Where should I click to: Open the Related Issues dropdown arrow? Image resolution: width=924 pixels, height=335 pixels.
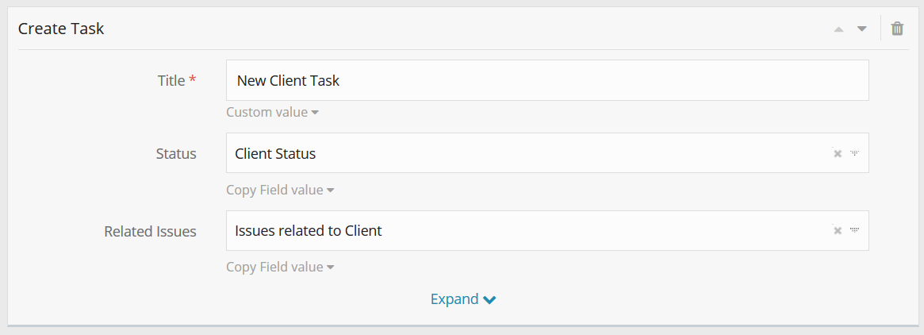coord(854,231)
